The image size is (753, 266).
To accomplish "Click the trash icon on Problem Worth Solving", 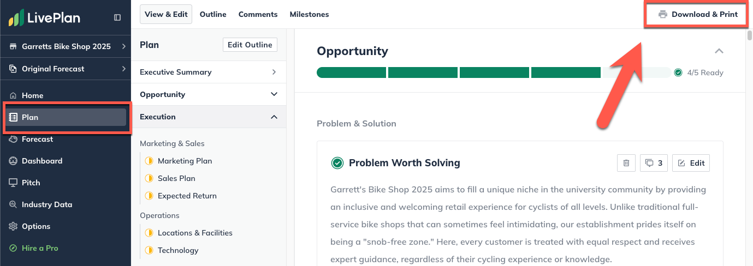I will (x=626, y=163).
